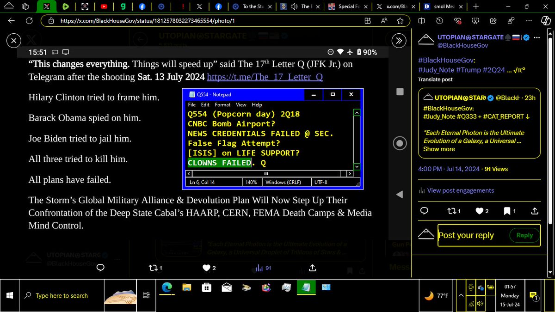
Task: Add this page to favorites with the star
Action: 400,21
